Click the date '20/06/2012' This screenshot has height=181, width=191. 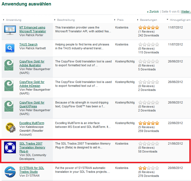coord(175,168)
